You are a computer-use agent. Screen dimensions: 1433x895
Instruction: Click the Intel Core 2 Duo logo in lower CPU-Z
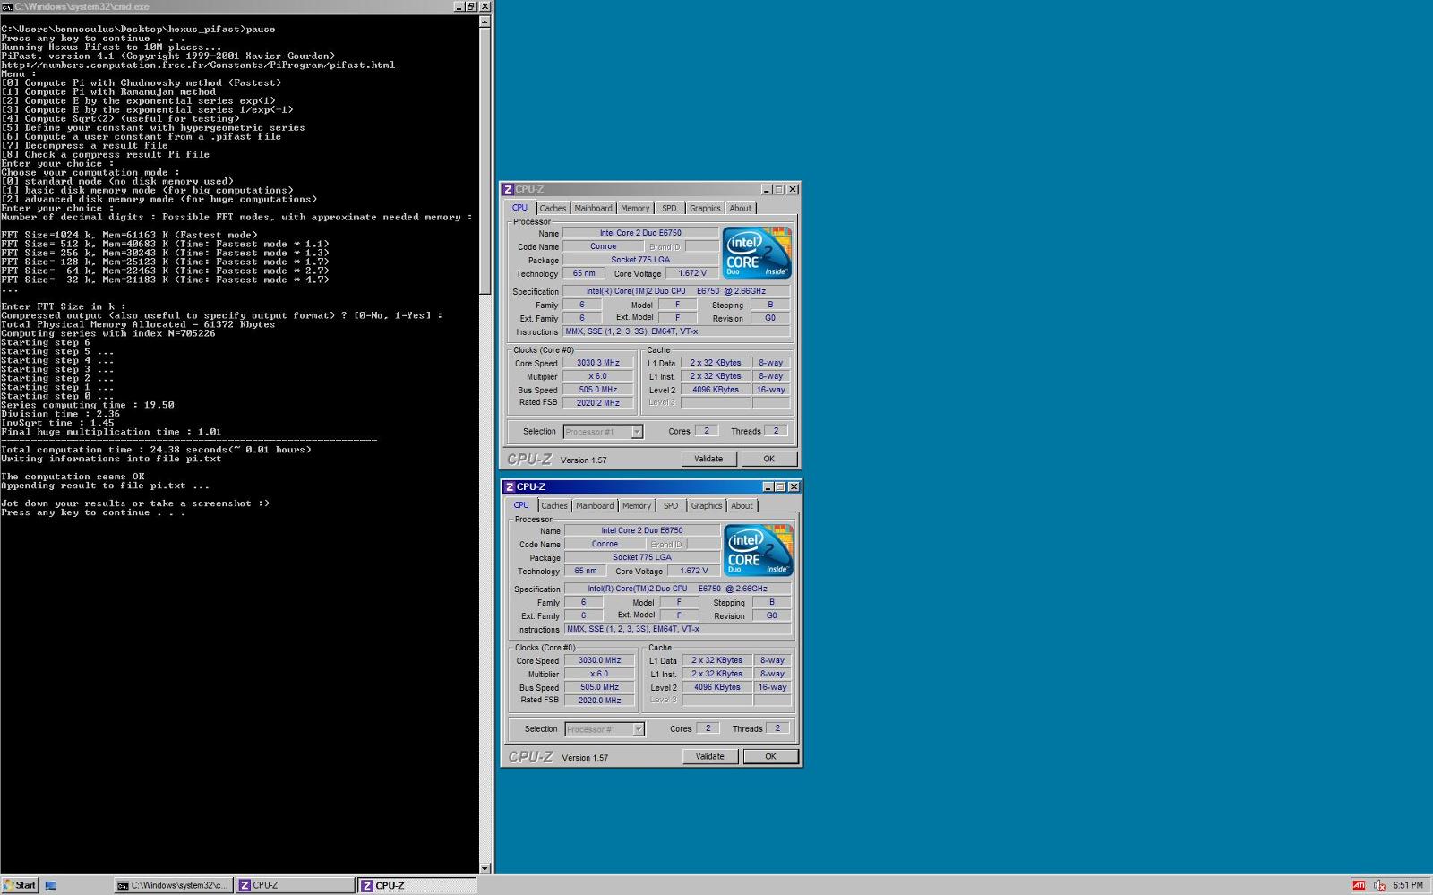759,550
